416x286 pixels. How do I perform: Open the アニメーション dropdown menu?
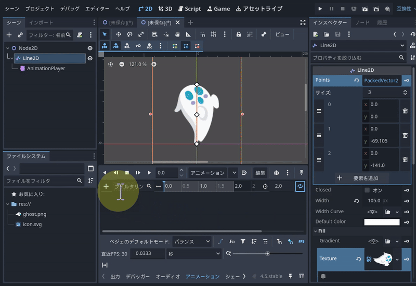pyautogui.click(x=207, y=173)
